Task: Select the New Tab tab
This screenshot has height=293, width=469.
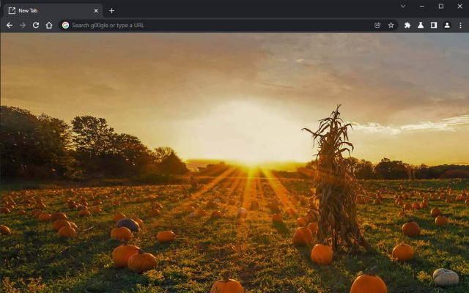Action: (x=53, y=11)
